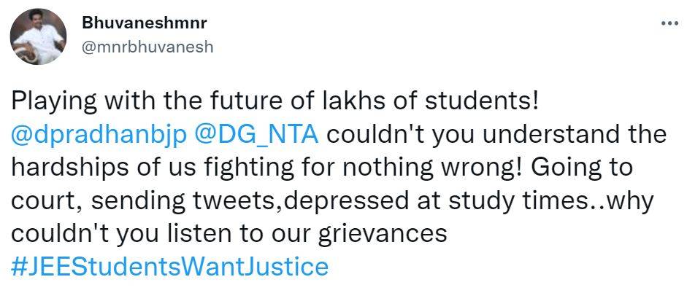
Task: Open the tweet's three-dot More menu
Action: 669,23
